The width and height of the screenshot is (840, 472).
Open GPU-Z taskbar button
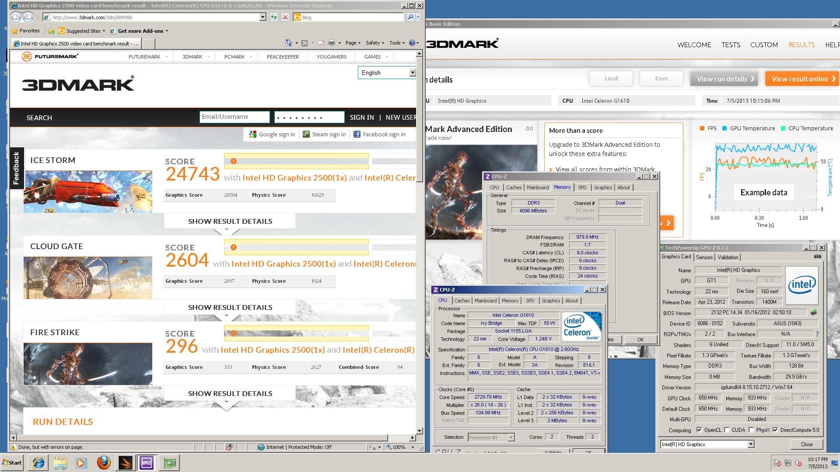(x=169, y=463)
